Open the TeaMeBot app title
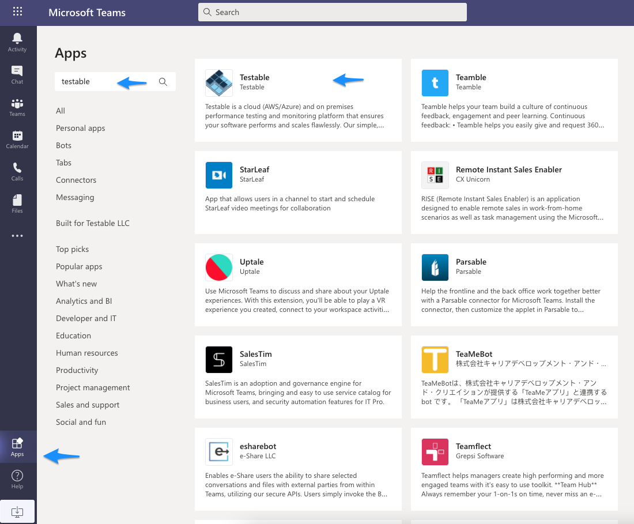 click(x=474, y=354)
